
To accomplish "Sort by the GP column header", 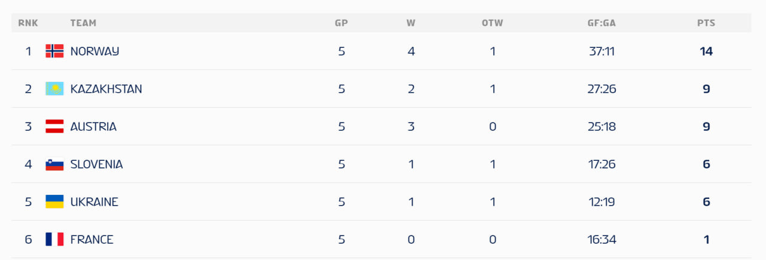I will click(341, 23).
